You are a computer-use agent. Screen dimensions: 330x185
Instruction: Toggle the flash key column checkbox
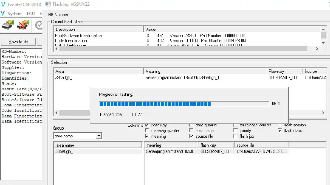147,125
